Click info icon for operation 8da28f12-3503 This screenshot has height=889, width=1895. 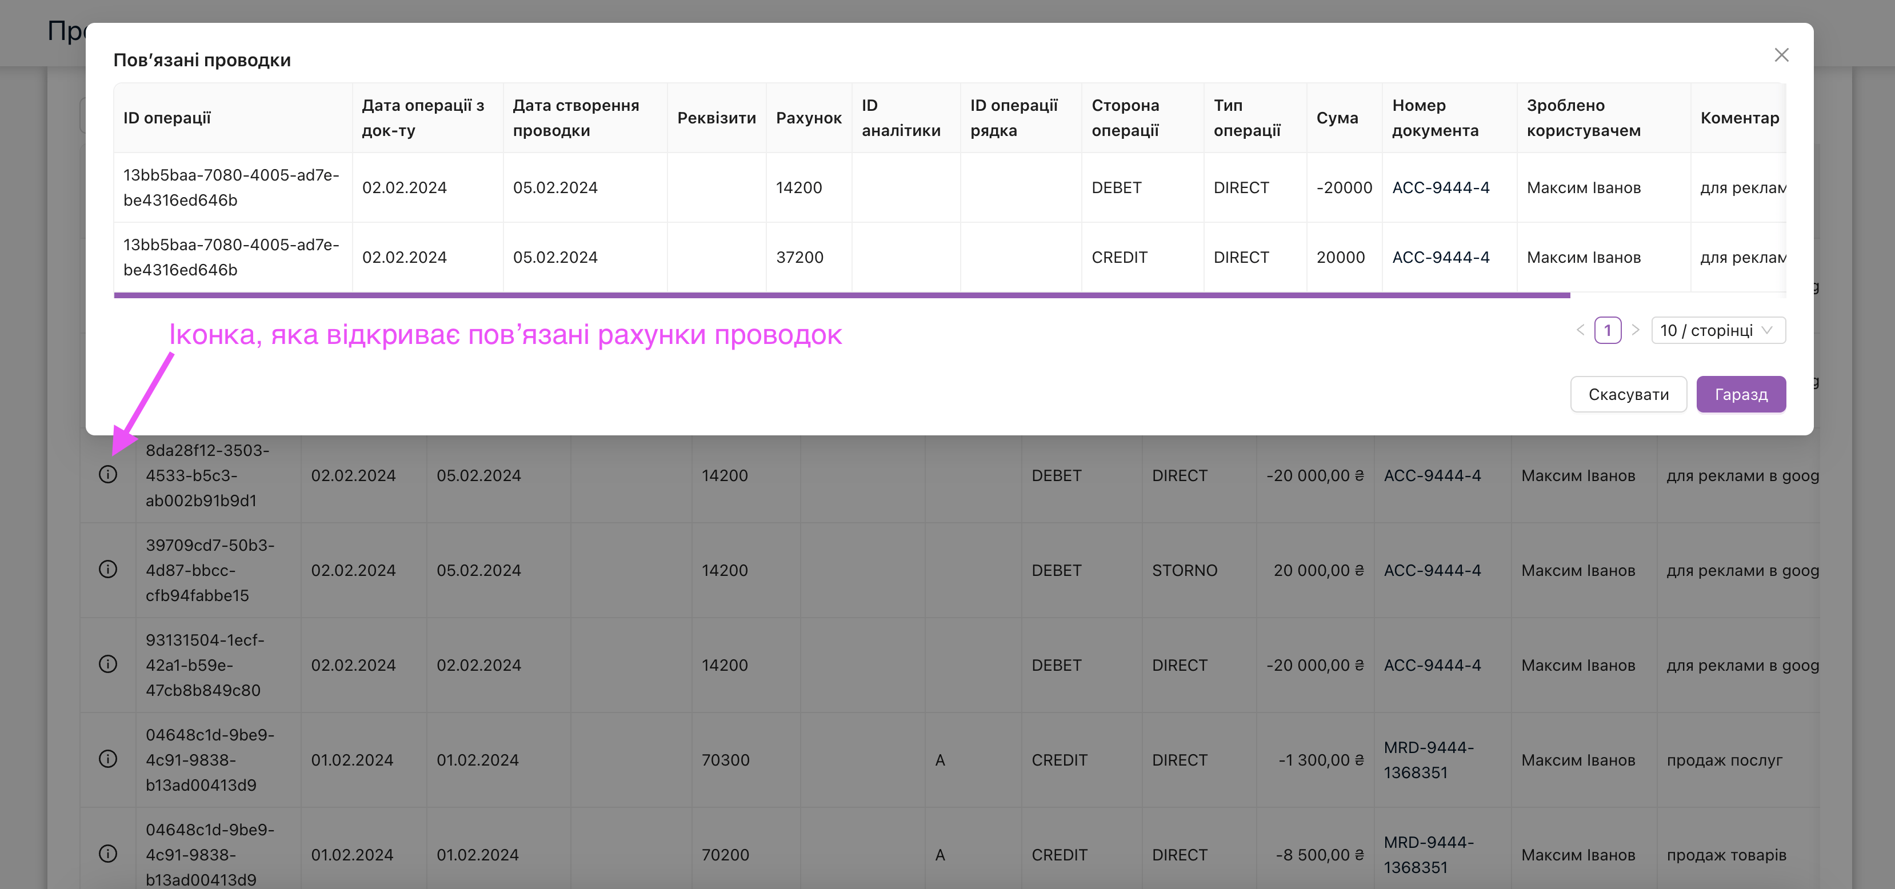(108, 475)
